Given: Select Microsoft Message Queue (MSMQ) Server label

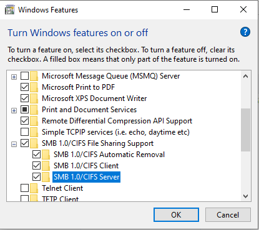Looking at the screenshot, I should [x=110, y=76].
